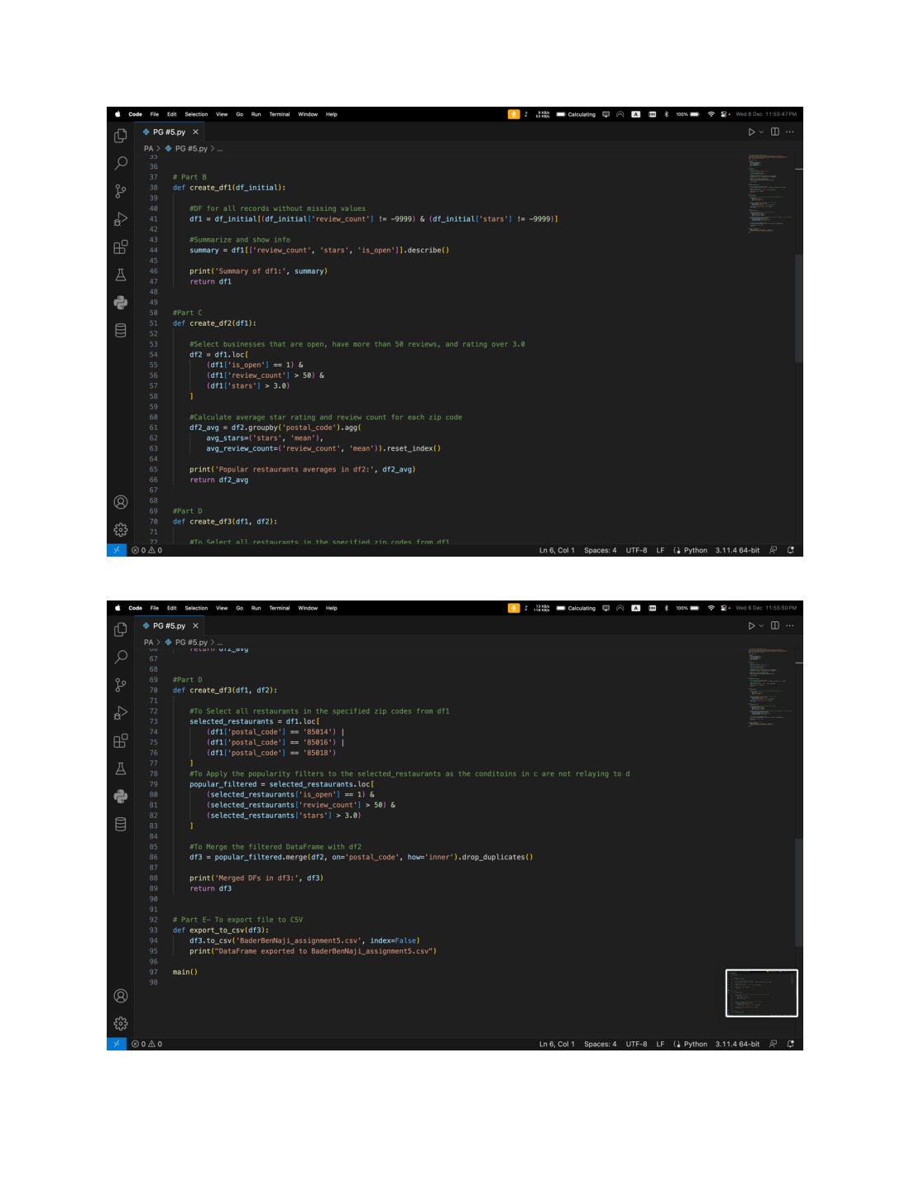Change UTF-8 encoding in lower status bar
This screenshot has width=910, height=1177.
click(x=637, y=1044)
